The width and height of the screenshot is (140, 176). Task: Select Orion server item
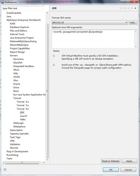point(16,87)
